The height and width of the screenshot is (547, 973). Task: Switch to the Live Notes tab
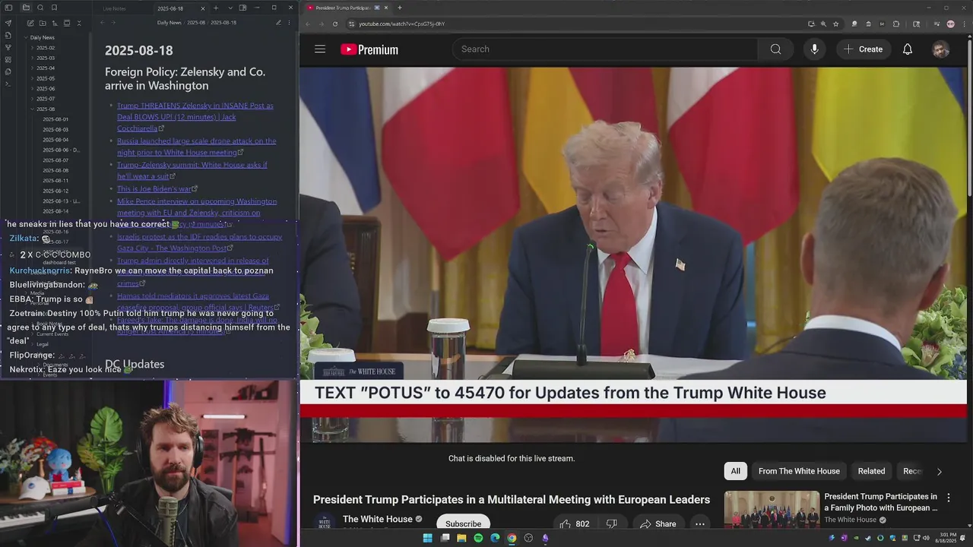tap(115, 8)
